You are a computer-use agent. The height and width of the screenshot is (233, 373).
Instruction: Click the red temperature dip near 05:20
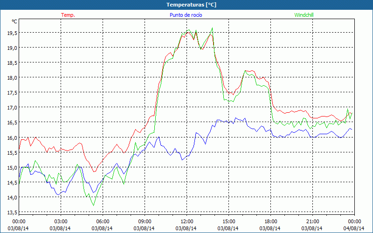click(94, 171)
